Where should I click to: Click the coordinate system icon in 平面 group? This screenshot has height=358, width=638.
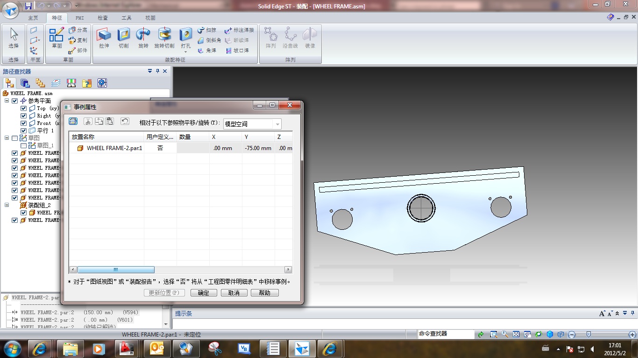tap(34, 50)
